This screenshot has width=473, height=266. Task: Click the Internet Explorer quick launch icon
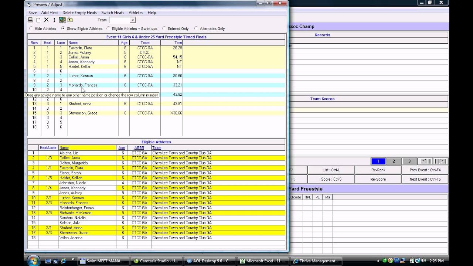tap(64, 261)
